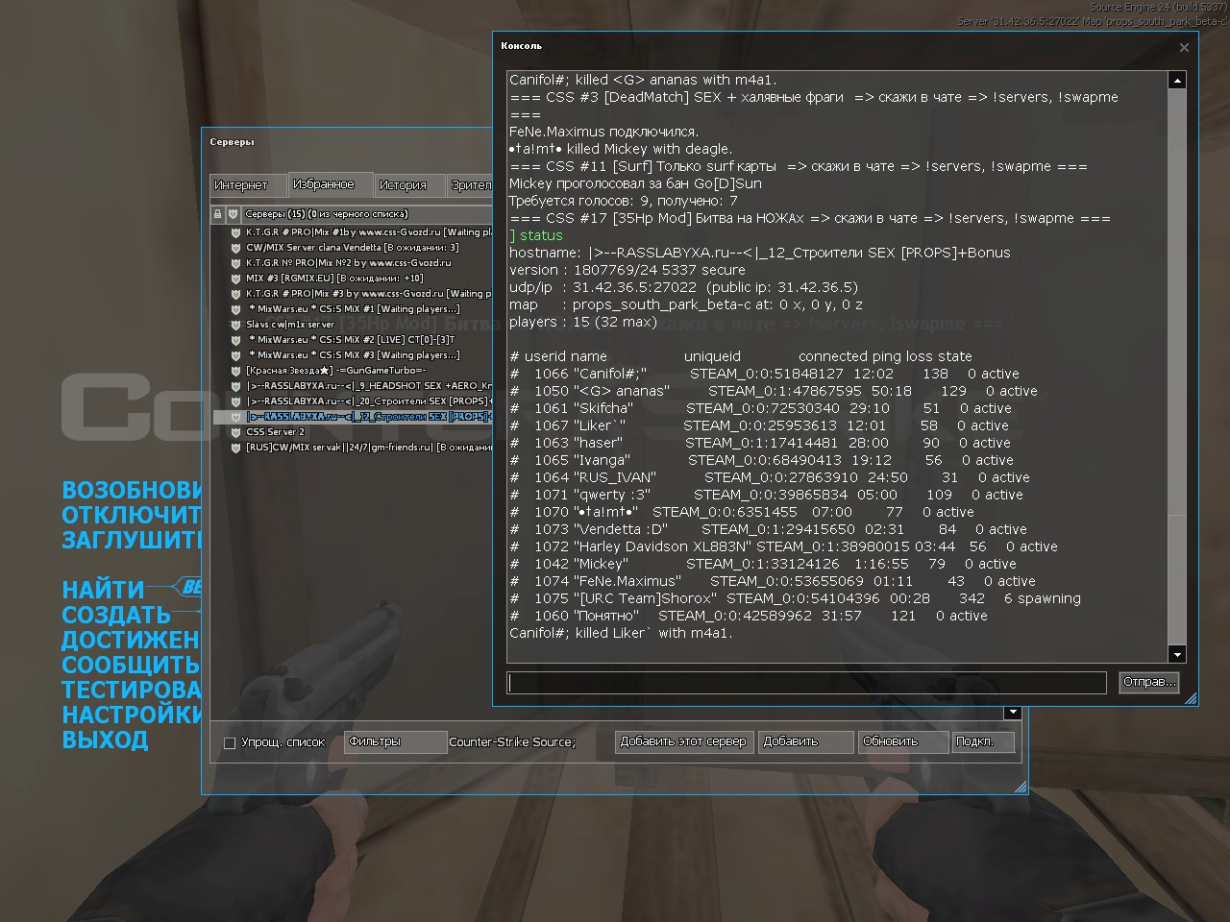Click the console scrollbar up arrow

coord(1177,81)
